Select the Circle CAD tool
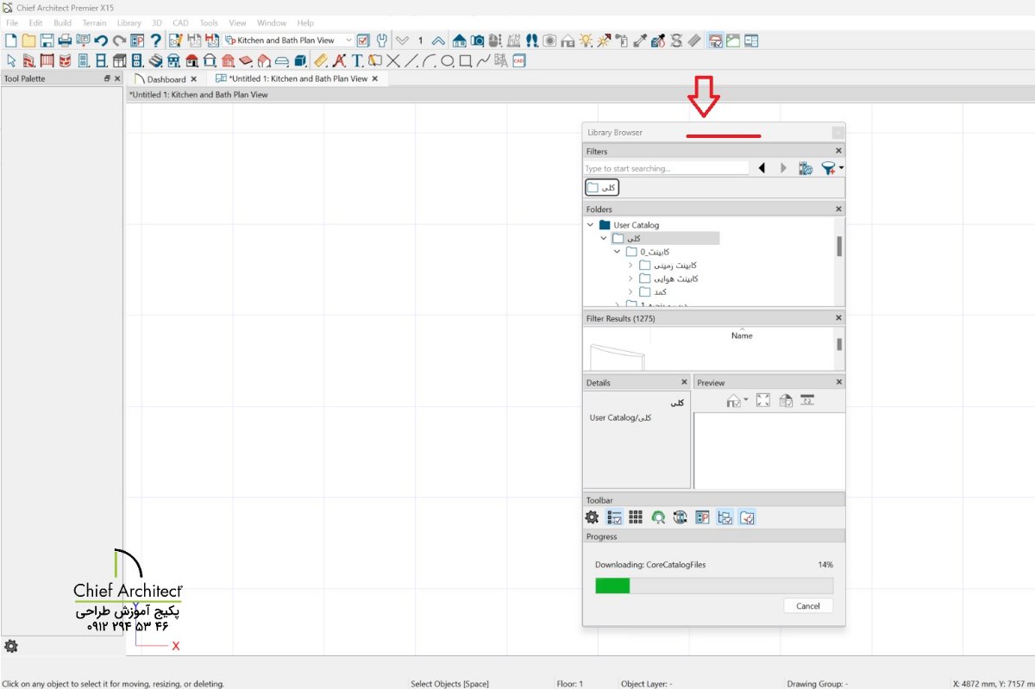The image size is (1035, 689). click(x=448, y=60)
